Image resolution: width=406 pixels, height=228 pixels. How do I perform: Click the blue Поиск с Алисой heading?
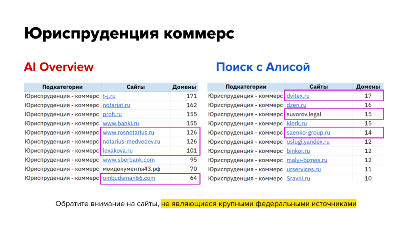point(263,67)
